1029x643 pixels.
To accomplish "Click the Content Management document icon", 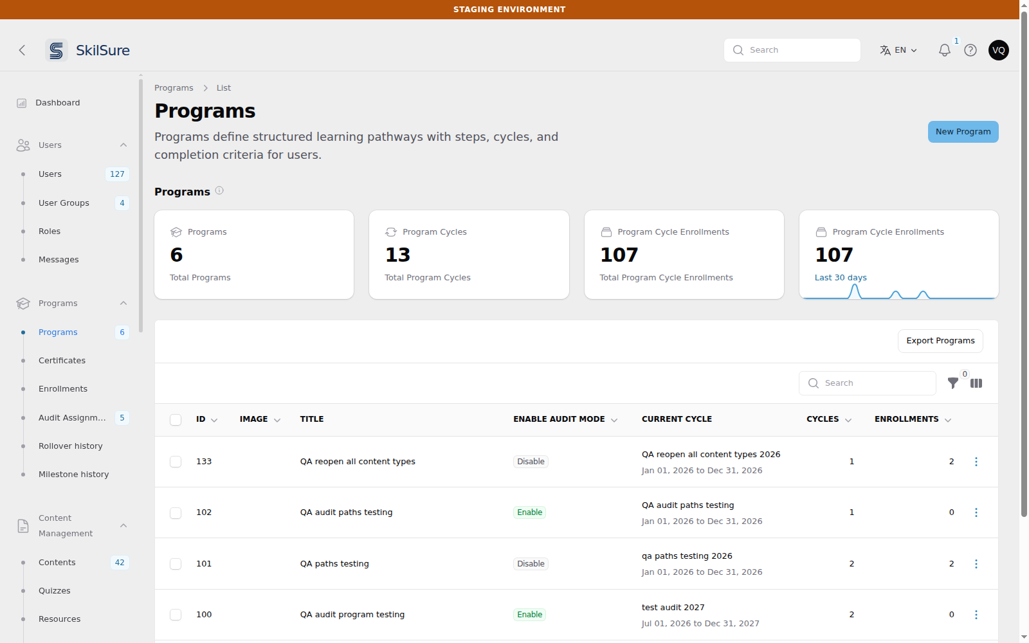I will 23,526.
